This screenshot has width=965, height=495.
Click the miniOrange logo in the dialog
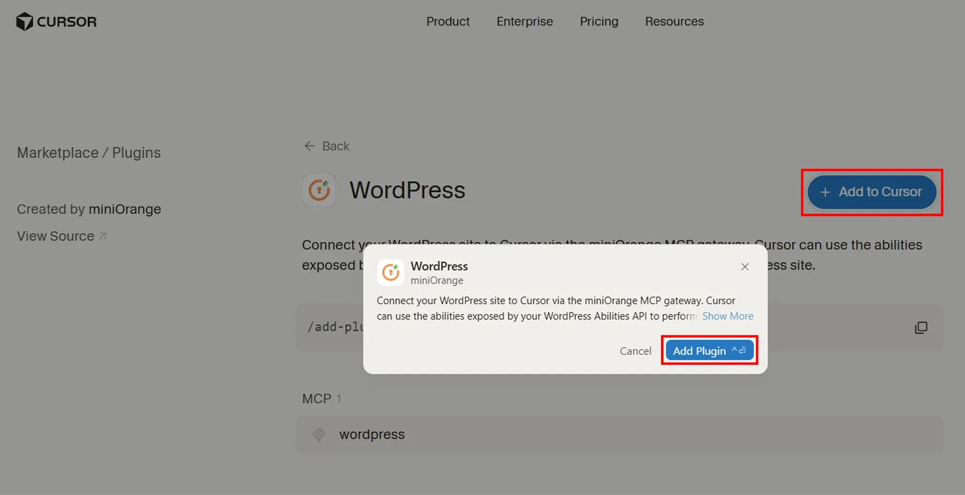pyautogui.click(x=390, y=273)
